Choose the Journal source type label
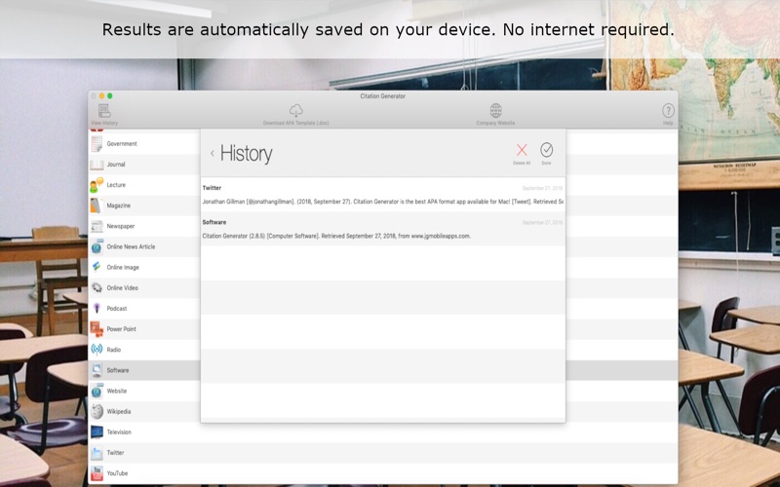 pyautogui.click(x=116, y=165)
